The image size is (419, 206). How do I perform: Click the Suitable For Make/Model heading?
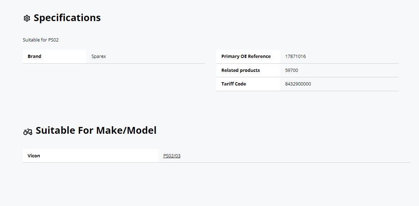[96, 130]
